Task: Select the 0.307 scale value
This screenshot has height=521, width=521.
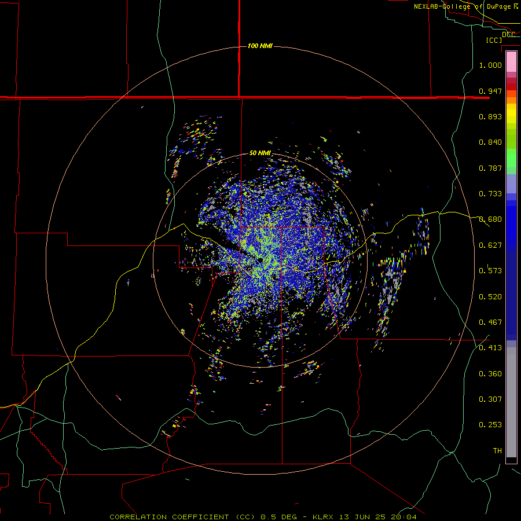Action: pos(490,399)
